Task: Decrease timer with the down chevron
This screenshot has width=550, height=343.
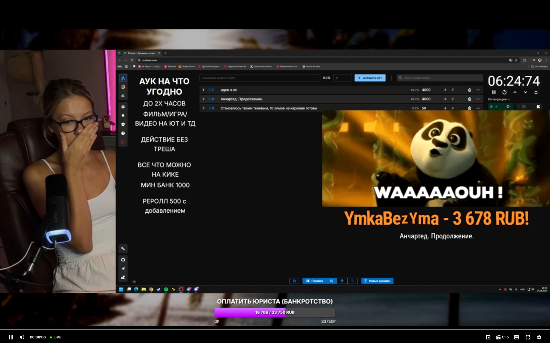Action: click(x=525, y=92)
